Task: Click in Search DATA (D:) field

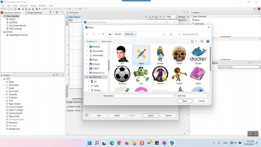Action: click(x=193, y=34)
